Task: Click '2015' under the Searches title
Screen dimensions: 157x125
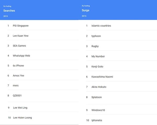Action: pos(5,16)
